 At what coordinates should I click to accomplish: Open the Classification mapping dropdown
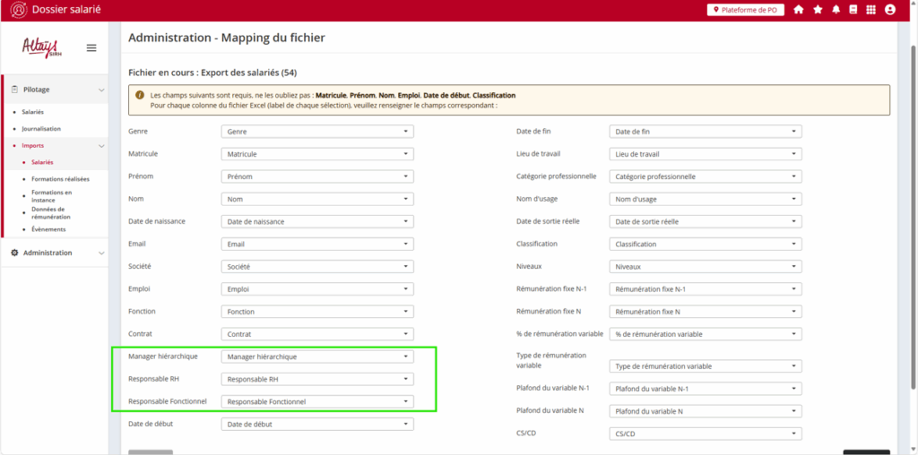pyautogui.click(x=705, y=244)
